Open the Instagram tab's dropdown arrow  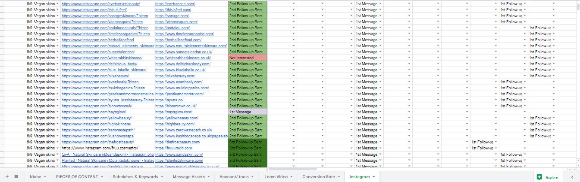click(x=373, y=177)
